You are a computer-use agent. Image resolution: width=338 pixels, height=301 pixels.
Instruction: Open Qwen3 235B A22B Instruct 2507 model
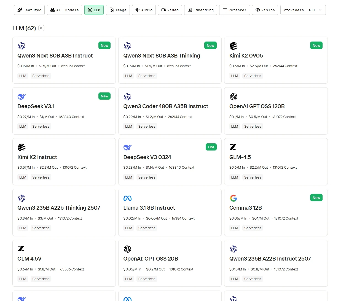click(270, 259)
